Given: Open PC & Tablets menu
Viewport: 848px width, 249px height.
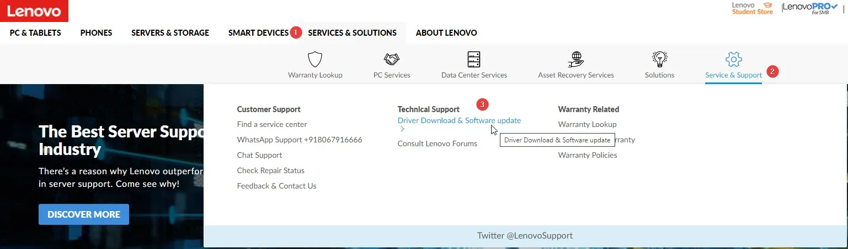Looking at the screenshot, I should pyautogui.click(x=35, y=32).
